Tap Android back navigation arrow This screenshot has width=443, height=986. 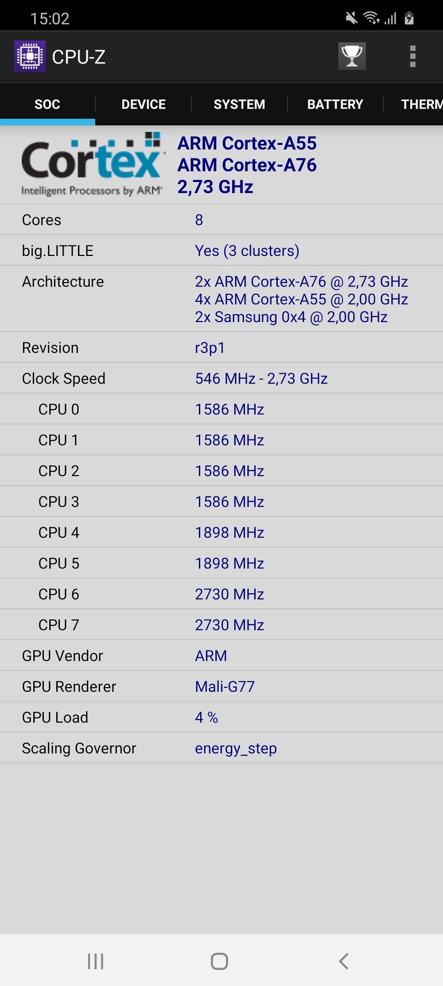[x=343, y=961]
